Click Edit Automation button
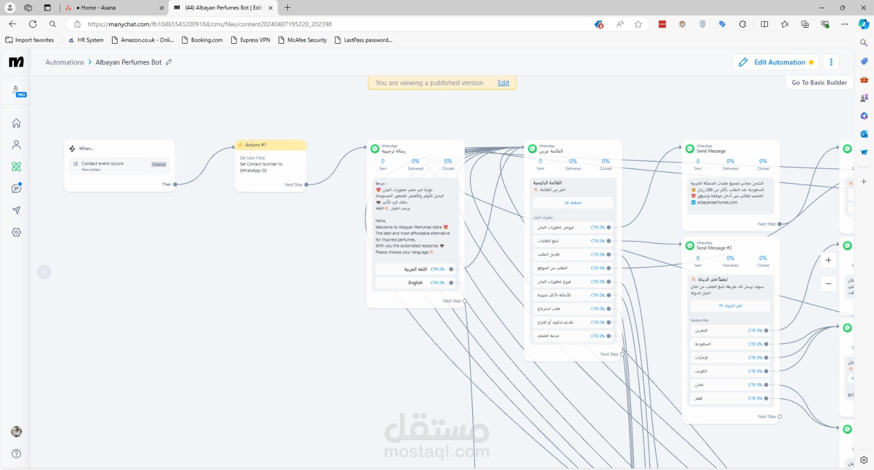The image size is (874, 470). pos(775,62)
